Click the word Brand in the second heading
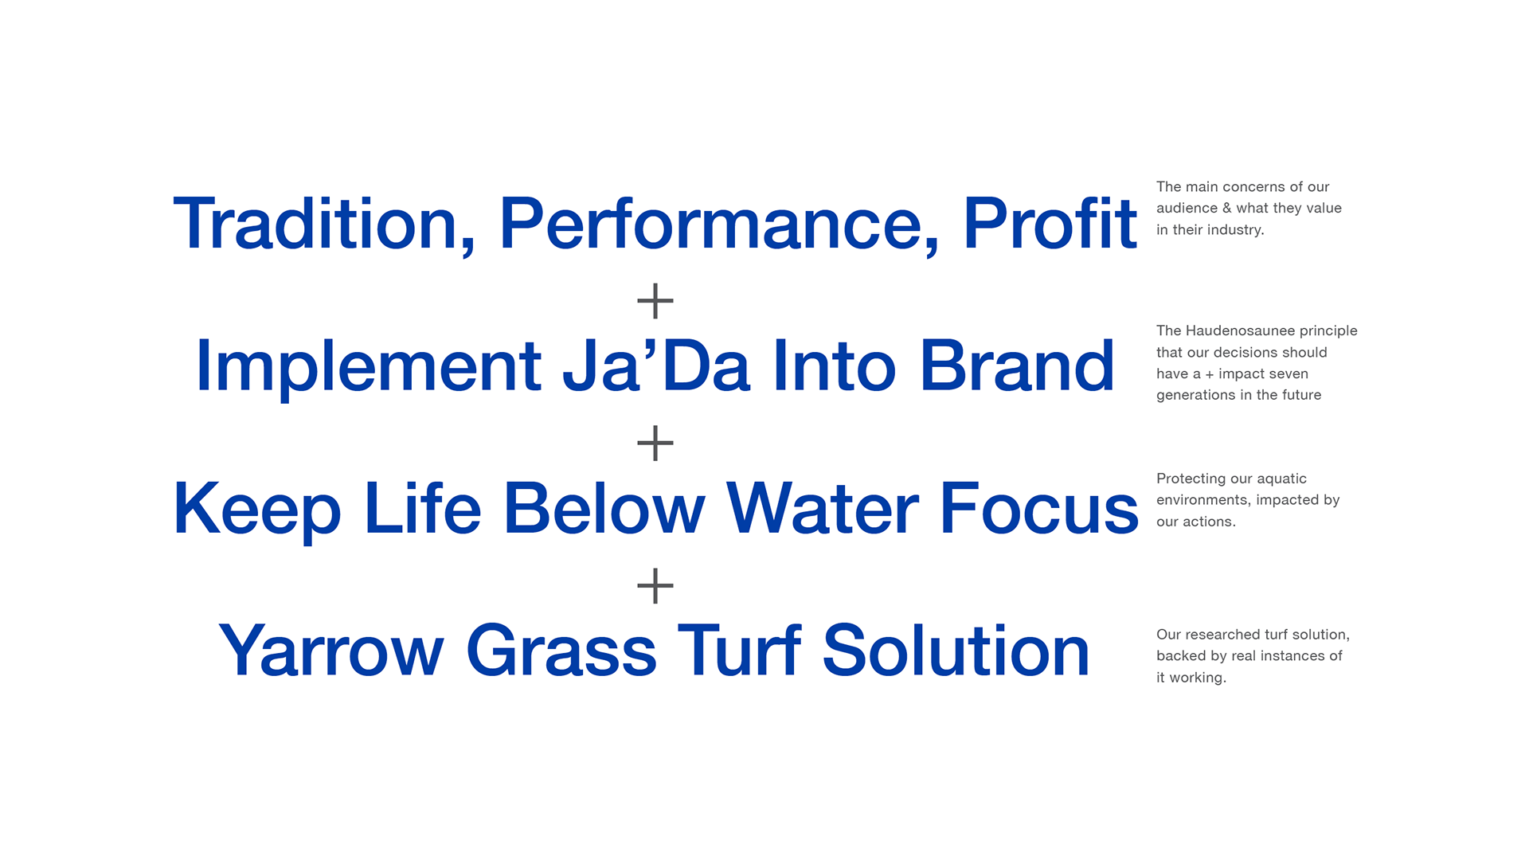 [1017, 365]
